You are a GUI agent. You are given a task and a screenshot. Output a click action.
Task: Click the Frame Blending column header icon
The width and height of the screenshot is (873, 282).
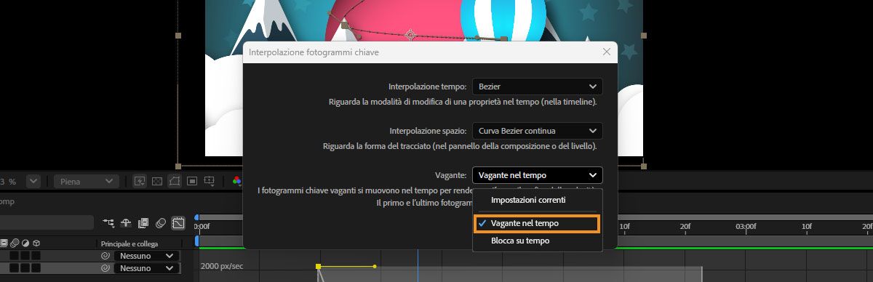tap(4, 243)
